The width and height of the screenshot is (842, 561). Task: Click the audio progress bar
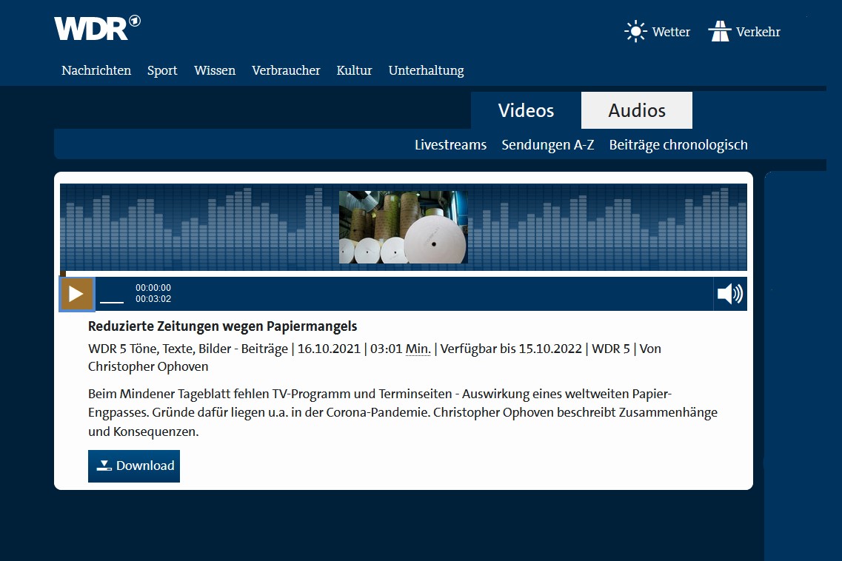pos(404,274)
